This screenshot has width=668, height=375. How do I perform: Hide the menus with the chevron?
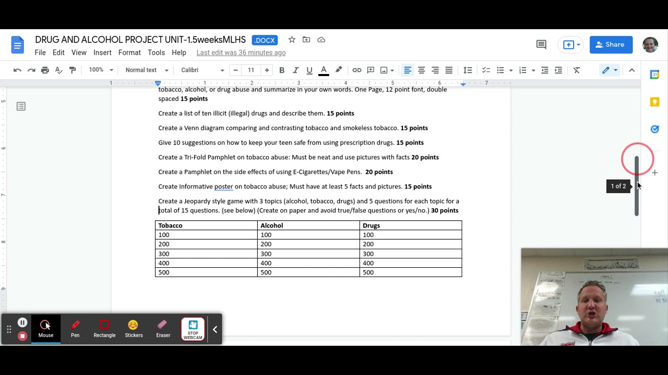pyautogui.click(x=631, y=70)
